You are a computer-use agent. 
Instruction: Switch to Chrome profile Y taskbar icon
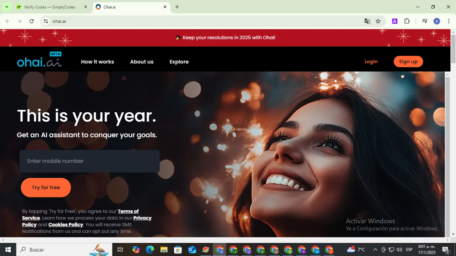[x=329, y=250]
